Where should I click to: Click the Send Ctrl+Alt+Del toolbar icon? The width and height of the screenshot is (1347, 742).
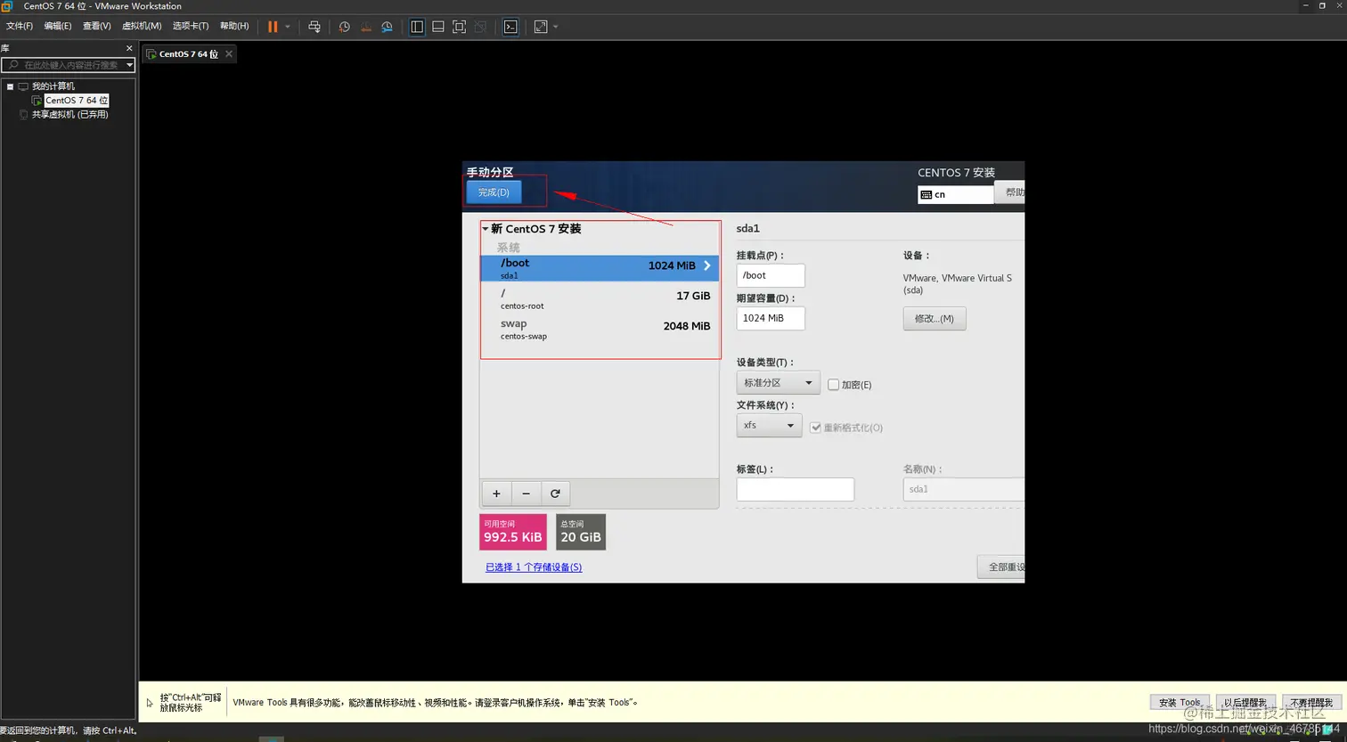(314, 27)
